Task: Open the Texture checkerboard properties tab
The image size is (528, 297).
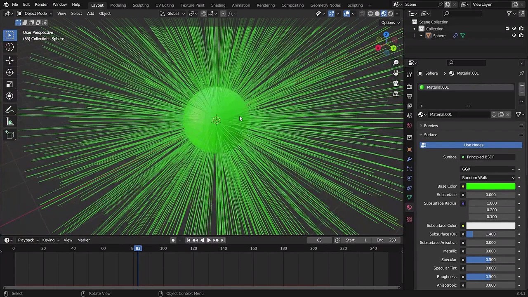Action: 409,219
